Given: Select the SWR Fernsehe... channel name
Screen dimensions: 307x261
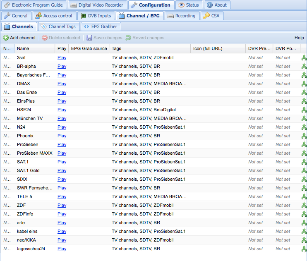Looking at the screenshot, I should pos(35,188).
